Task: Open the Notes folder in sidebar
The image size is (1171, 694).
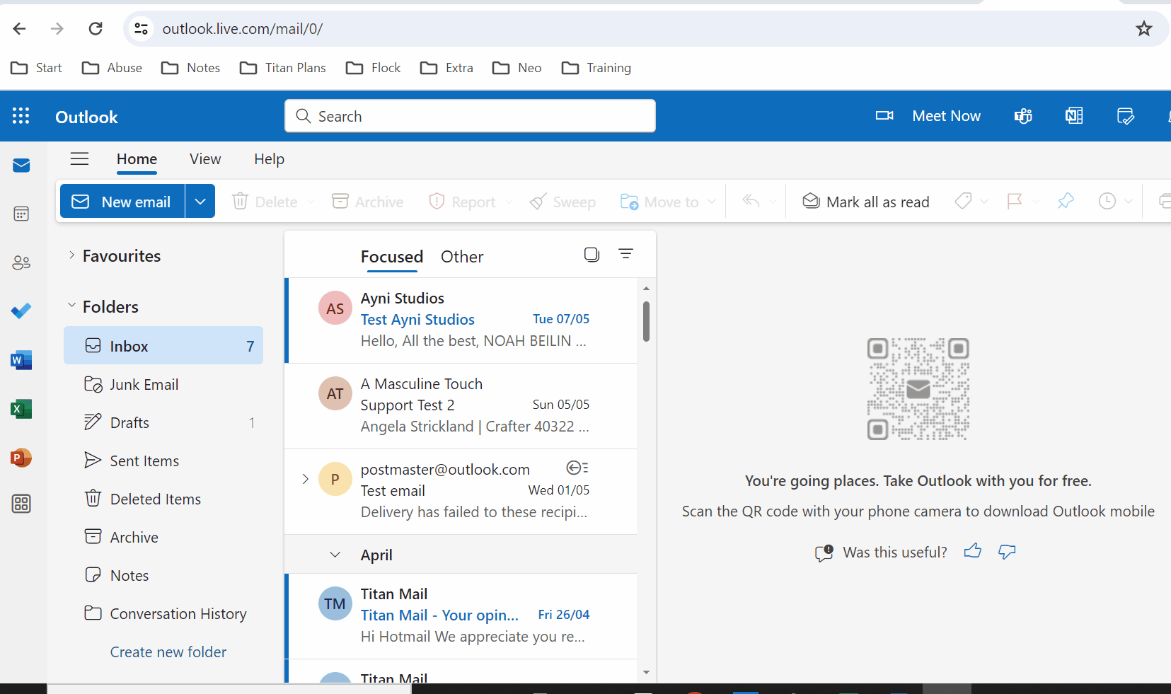Action: (163, 575)
